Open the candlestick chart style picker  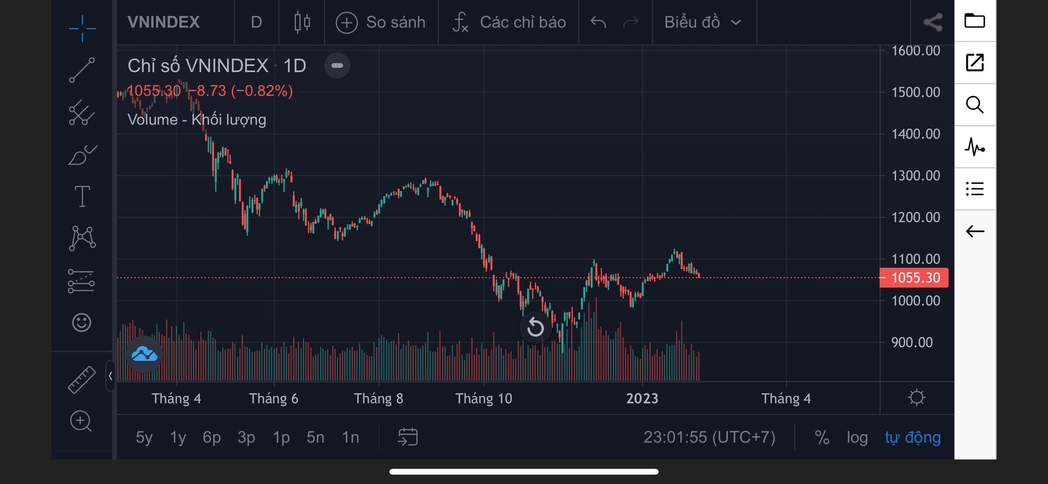[x=302, y=22]
